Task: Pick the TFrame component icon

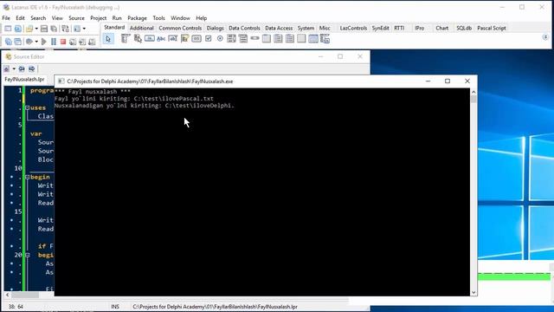Action: click(313, 38)
